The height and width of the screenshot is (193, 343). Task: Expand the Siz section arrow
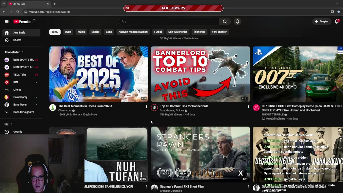click(x=12, y=124)
